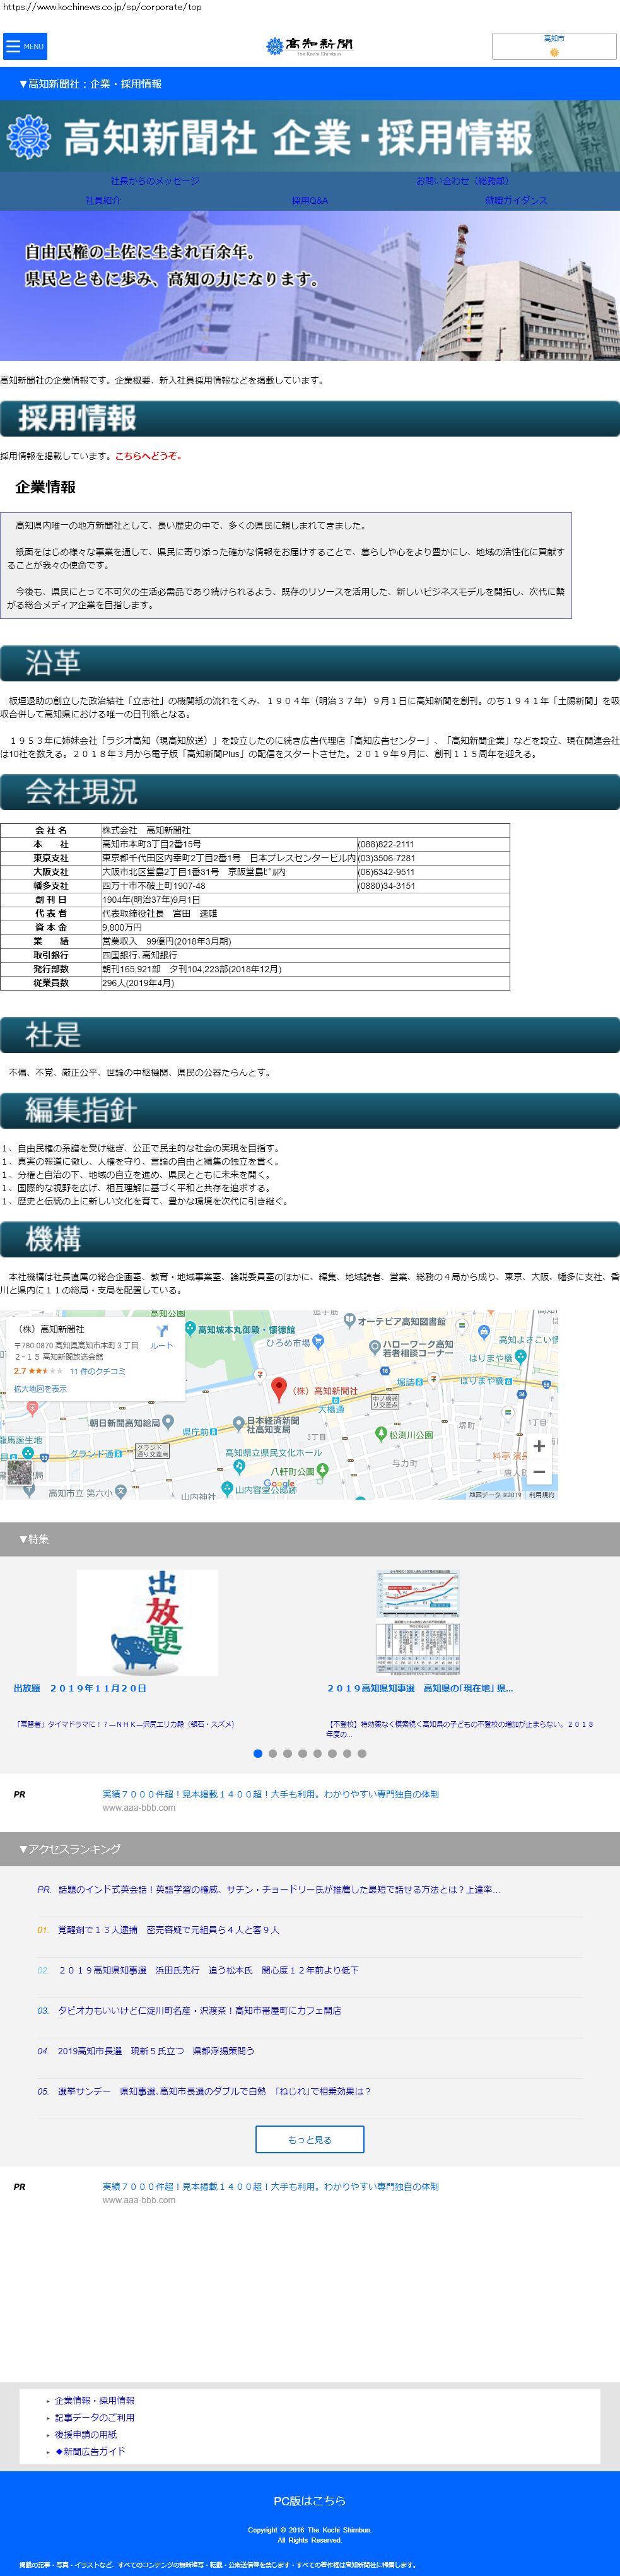This screenshot has width=620, height=2576.
Task: Open 採用Q&A navigation item
Action: click(x=309, y=200)
